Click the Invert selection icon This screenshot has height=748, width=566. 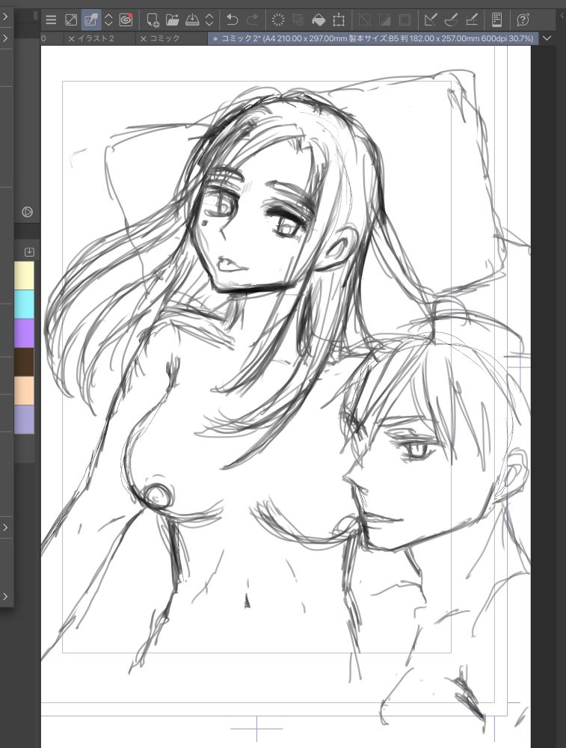click(384, 20)
